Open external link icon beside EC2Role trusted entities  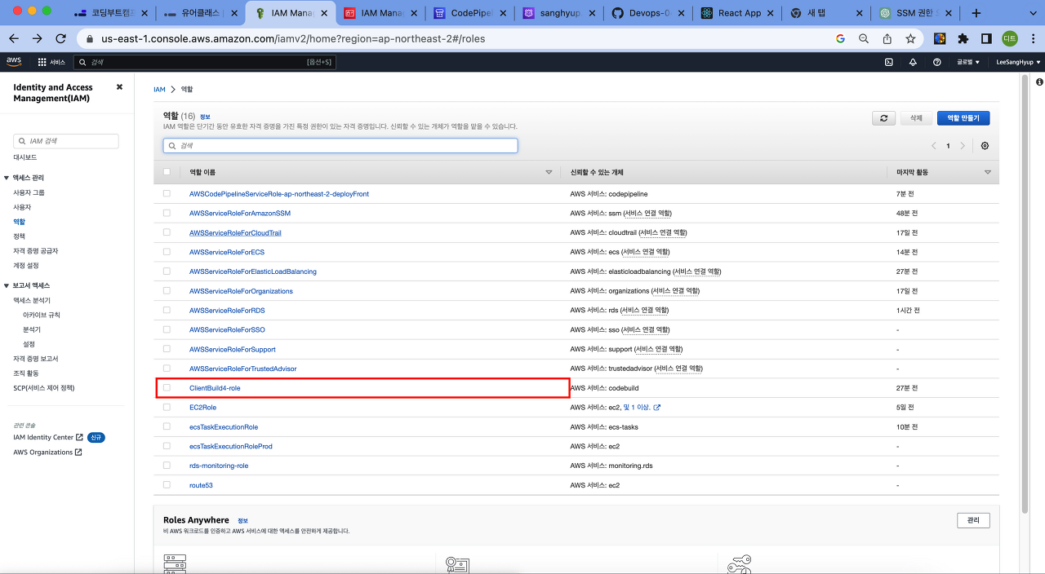coord(656,408)
